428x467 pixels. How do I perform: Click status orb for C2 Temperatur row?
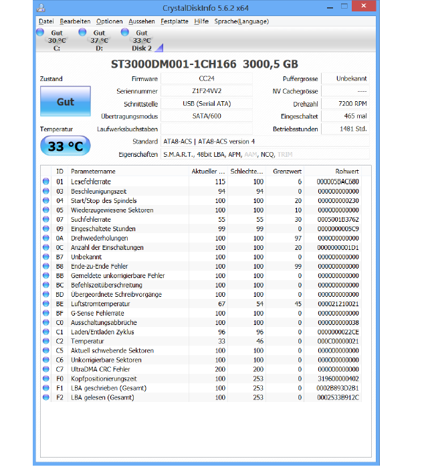[45, 341]
